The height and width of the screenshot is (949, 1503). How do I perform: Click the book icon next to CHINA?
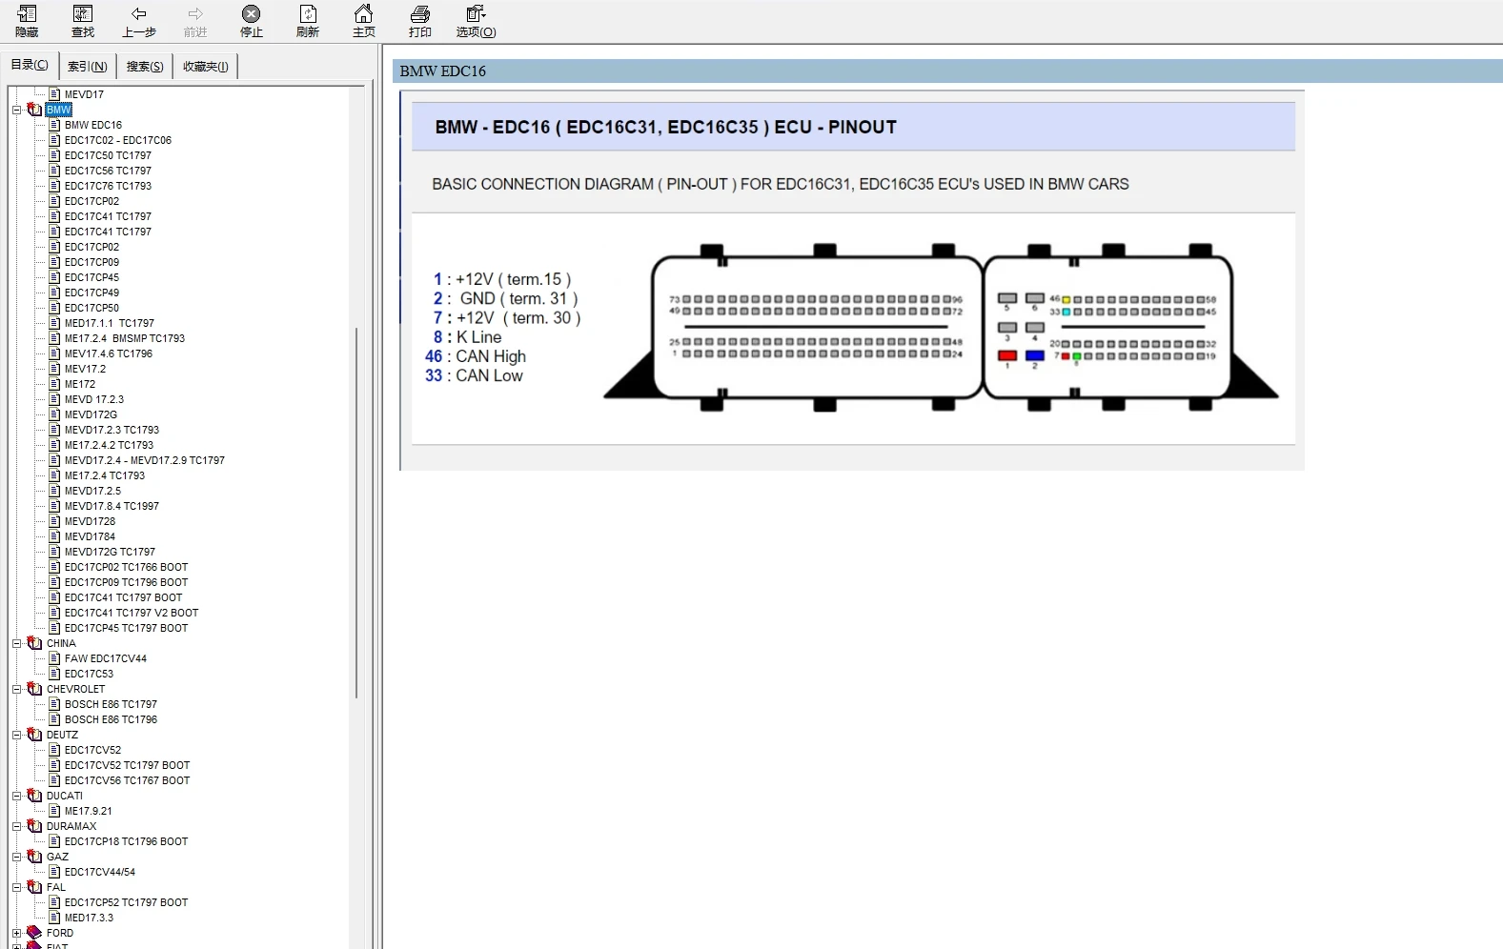point(34,643)
